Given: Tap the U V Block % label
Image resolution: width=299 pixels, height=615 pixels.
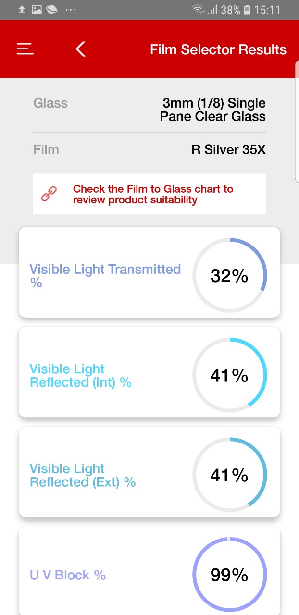Looking at the screenshot, I should point(68,575).
